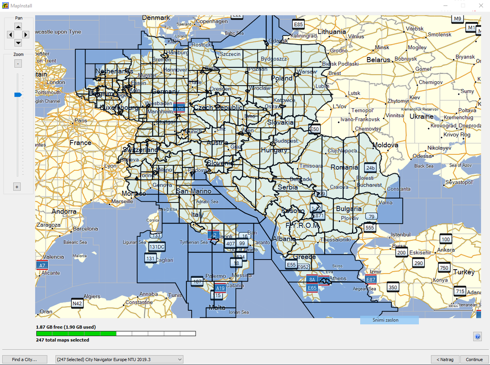Click the 290 road shield near Eskisehir
This screenshot has height=365, width=490.
[418, 263]
